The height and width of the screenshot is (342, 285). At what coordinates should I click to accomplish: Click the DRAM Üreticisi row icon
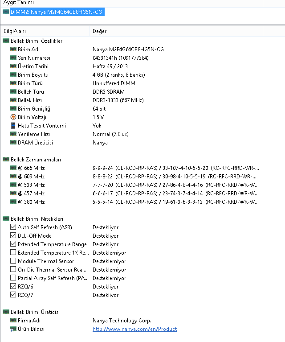[x=13, y=142]
